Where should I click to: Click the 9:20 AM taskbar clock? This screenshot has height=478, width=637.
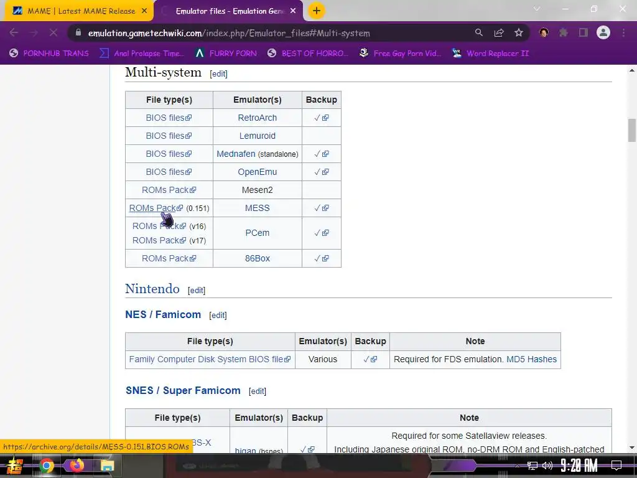(579, 466)
